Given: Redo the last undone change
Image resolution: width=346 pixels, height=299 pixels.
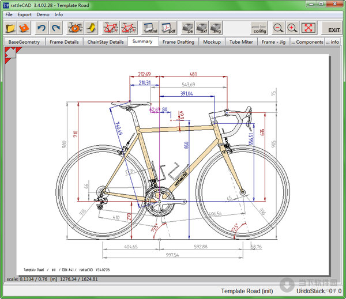Looking at the screenshot, I should [55, 28].
